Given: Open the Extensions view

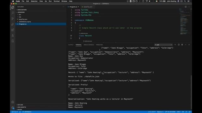Looking at the screenshot, I should [x=13, y=30].
